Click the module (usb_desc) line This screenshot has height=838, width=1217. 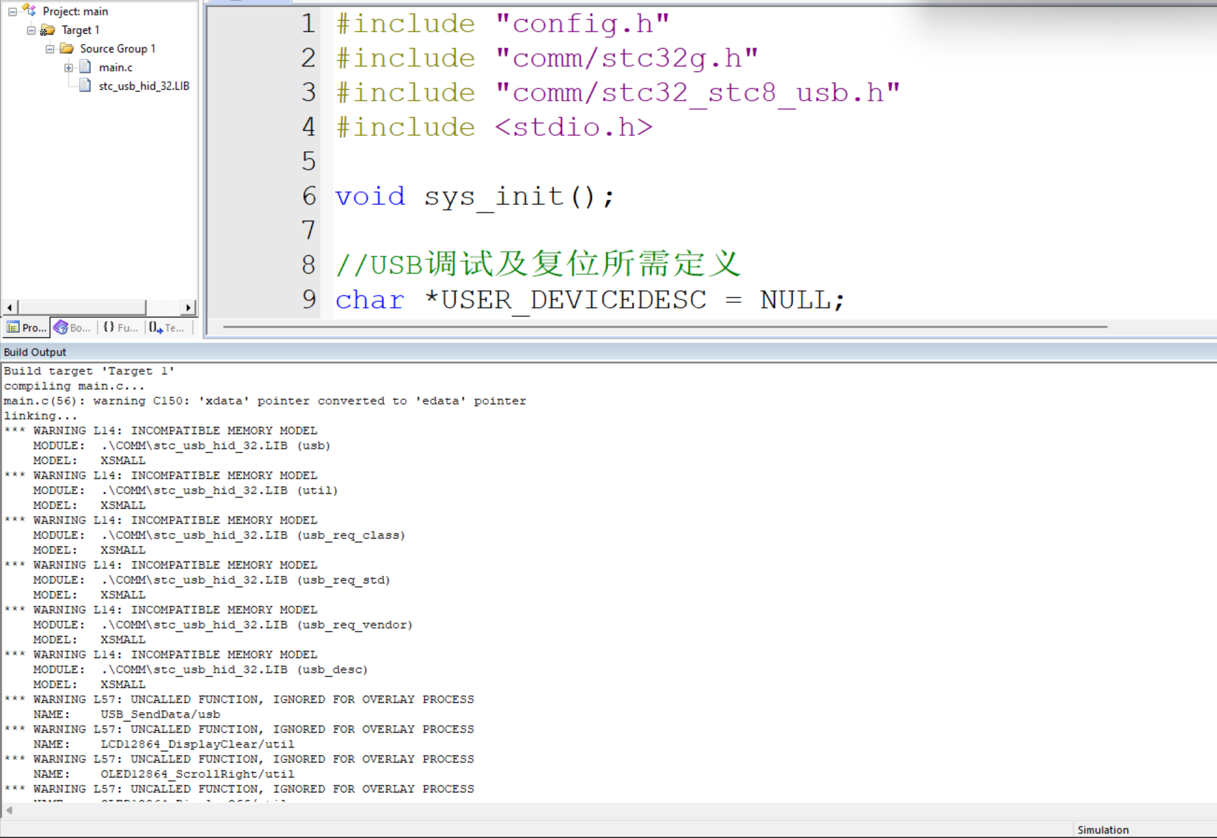pyautogui.click(x=200, y=670)
